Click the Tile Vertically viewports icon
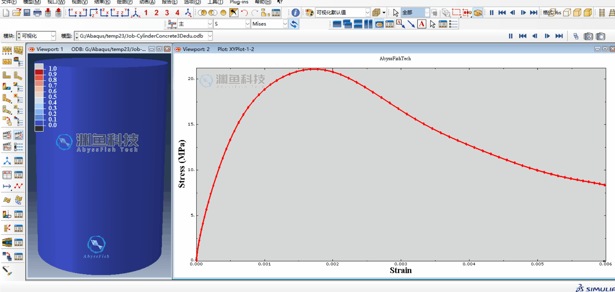Viewport: 615px width, 292px height. point(368,24)
